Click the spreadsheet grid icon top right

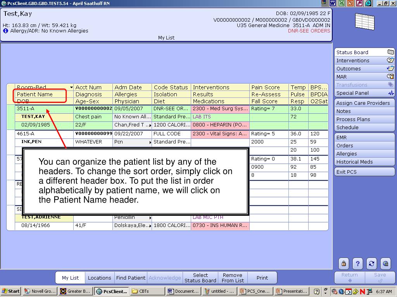(x=364, y=22)
